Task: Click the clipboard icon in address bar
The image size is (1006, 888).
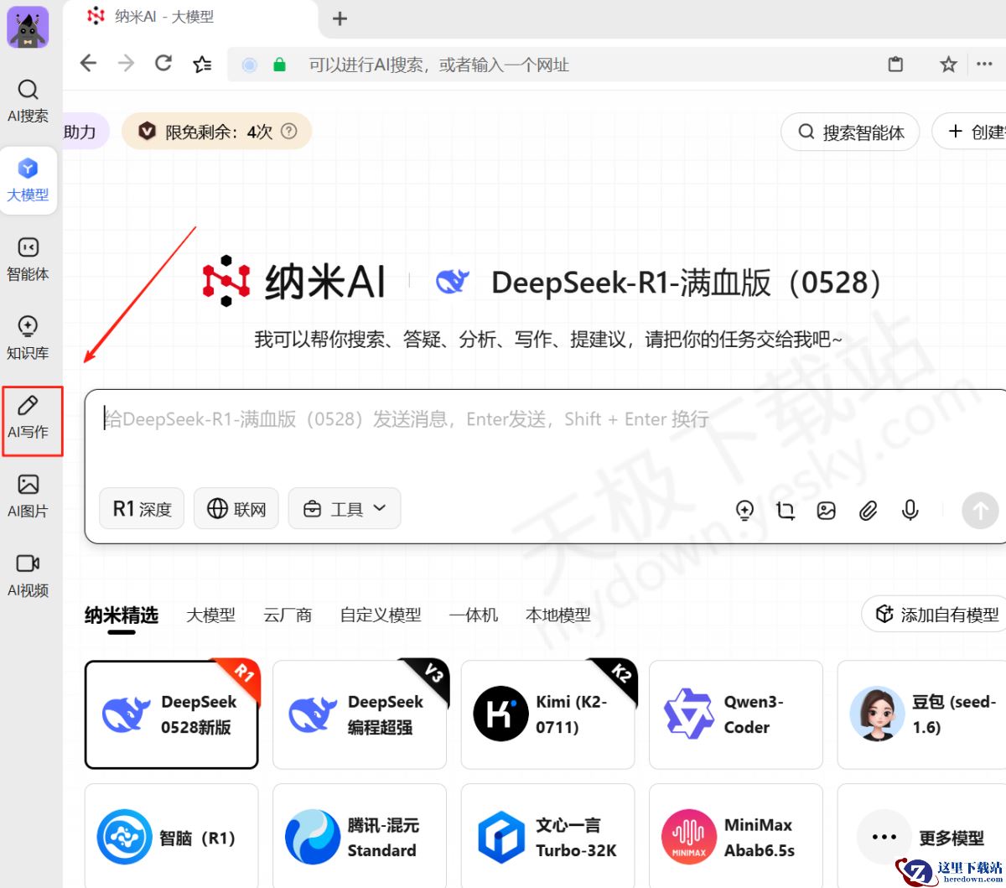Action: tap(895, 65)
